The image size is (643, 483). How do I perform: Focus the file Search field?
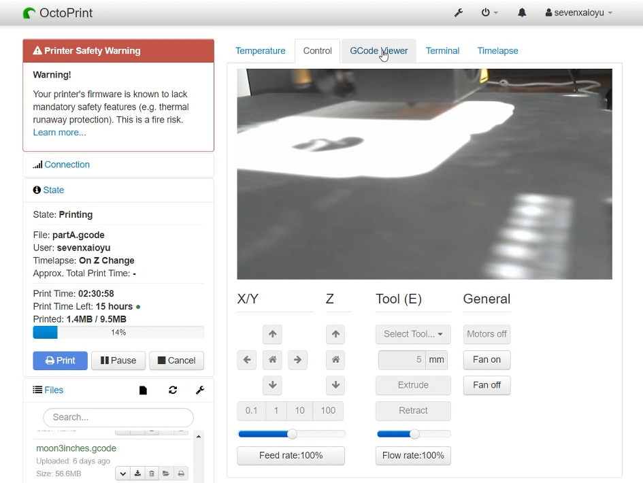(x=118, y=418)
